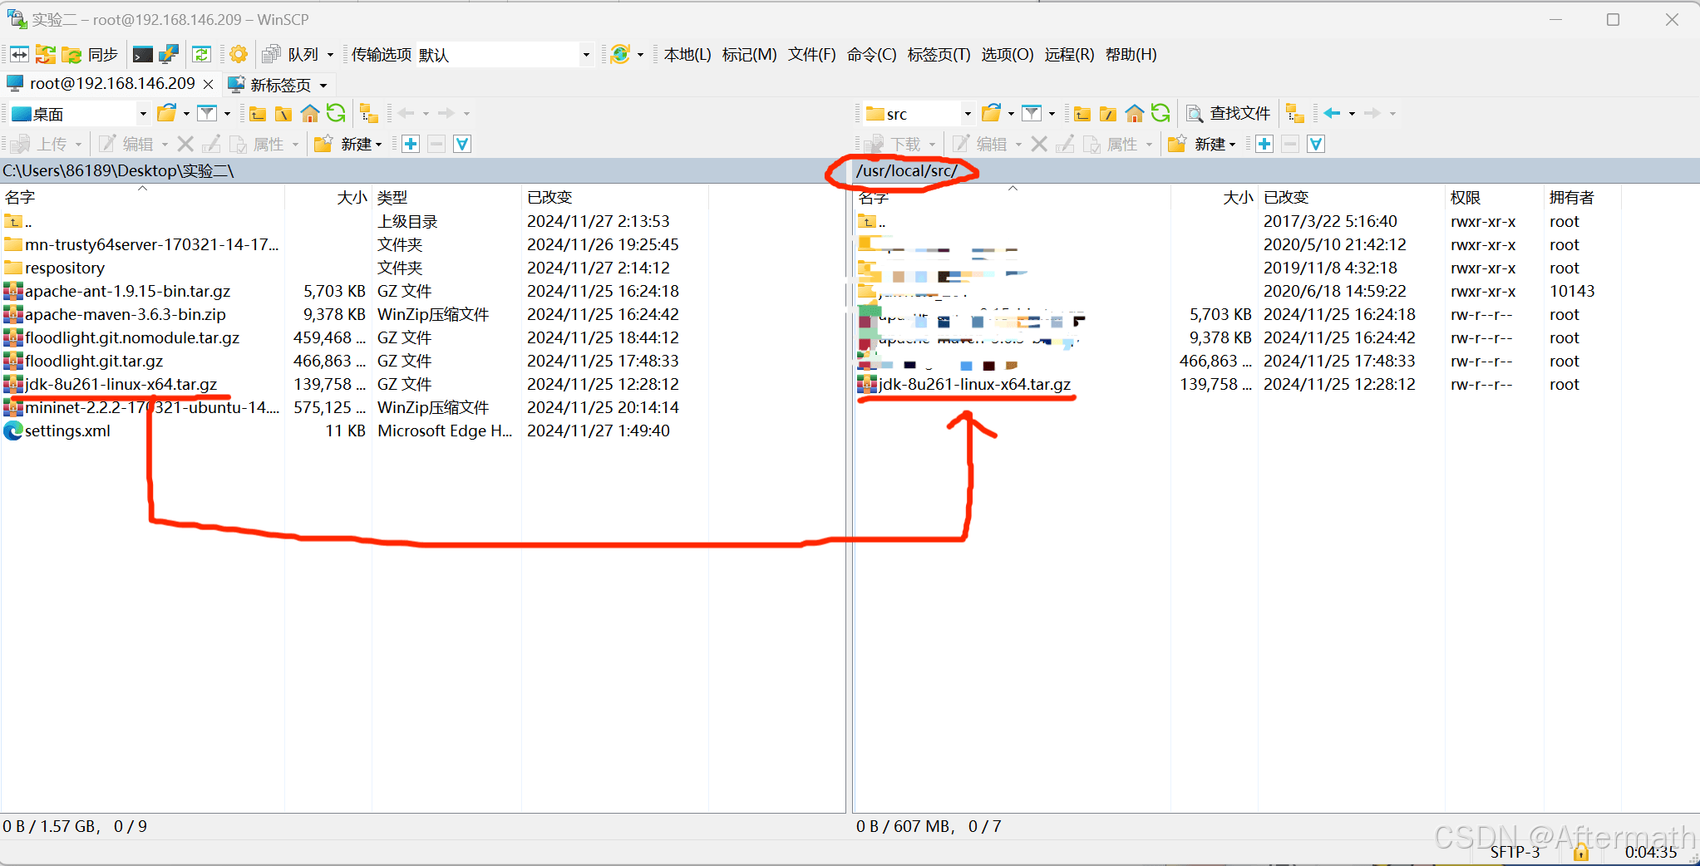Go to parent directory in remote panel

(x=1082, y=113)
